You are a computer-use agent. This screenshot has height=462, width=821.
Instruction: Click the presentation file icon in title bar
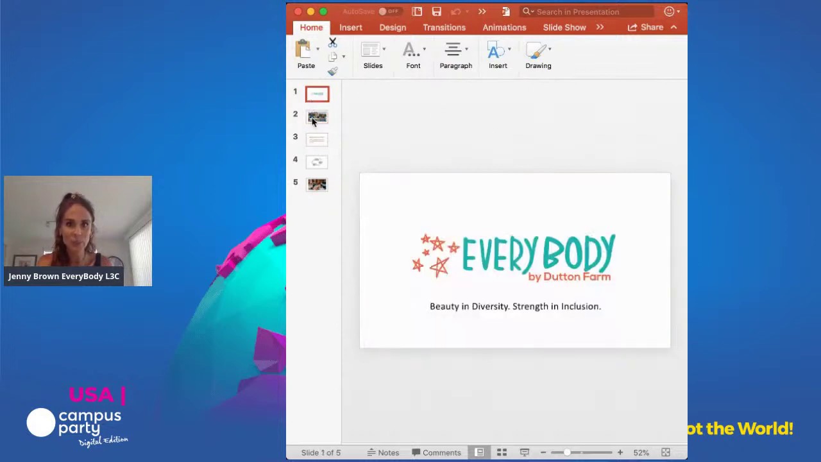tap(505, 12)
